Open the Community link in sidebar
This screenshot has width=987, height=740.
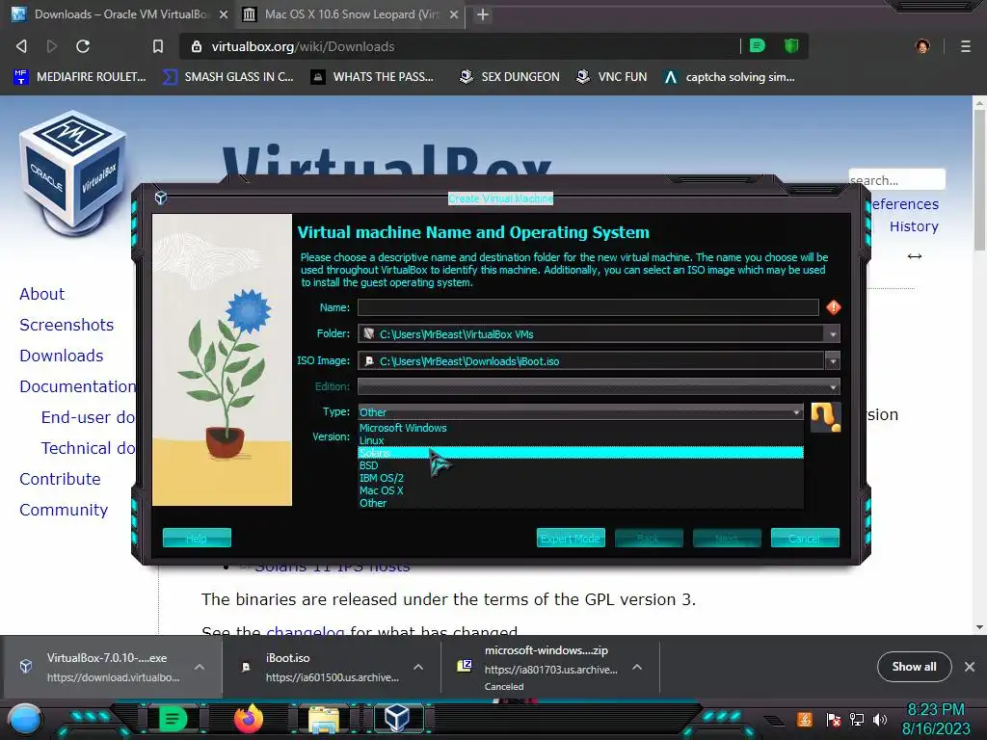point(63,510)
